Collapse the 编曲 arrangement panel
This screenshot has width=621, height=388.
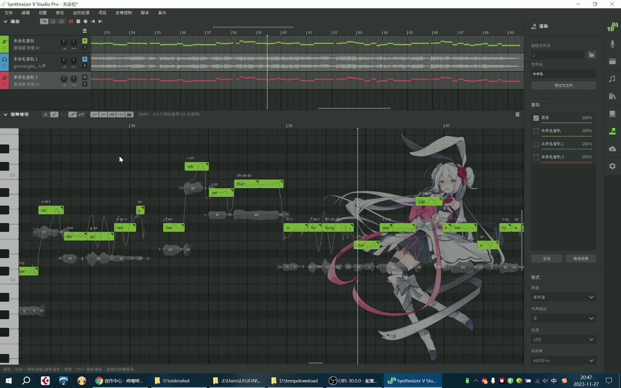tap(5, 22)
